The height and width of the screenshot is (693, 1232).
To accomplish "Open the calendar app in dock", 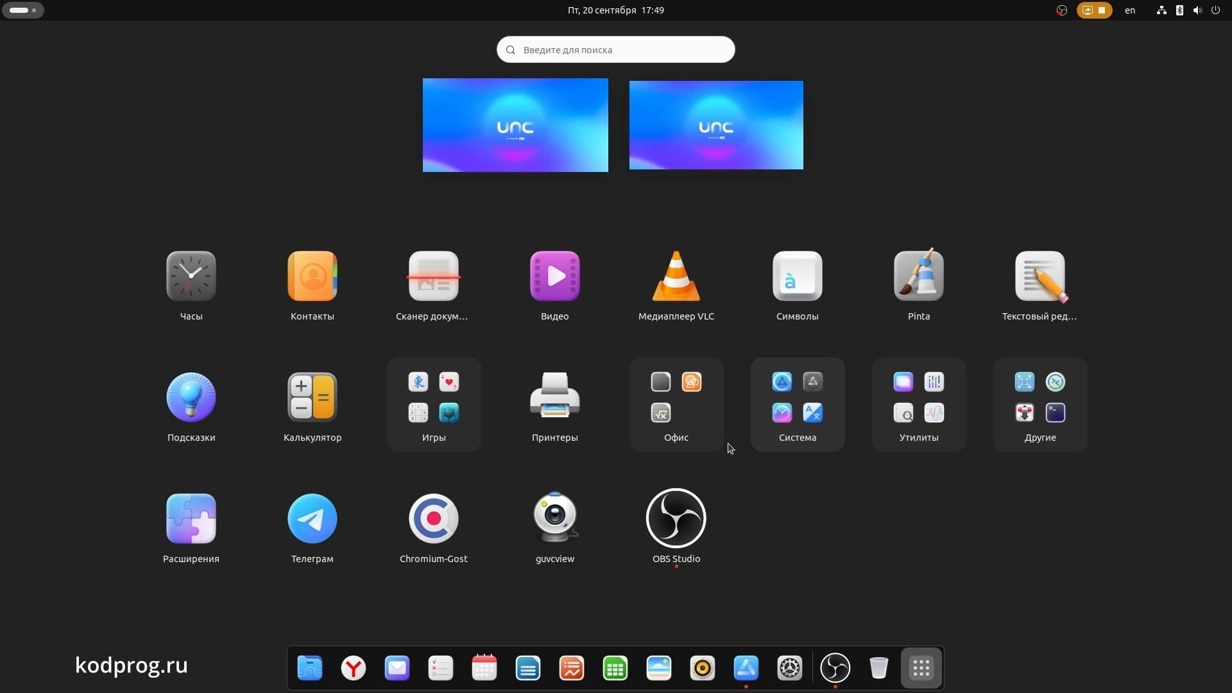I will point(484,668).
